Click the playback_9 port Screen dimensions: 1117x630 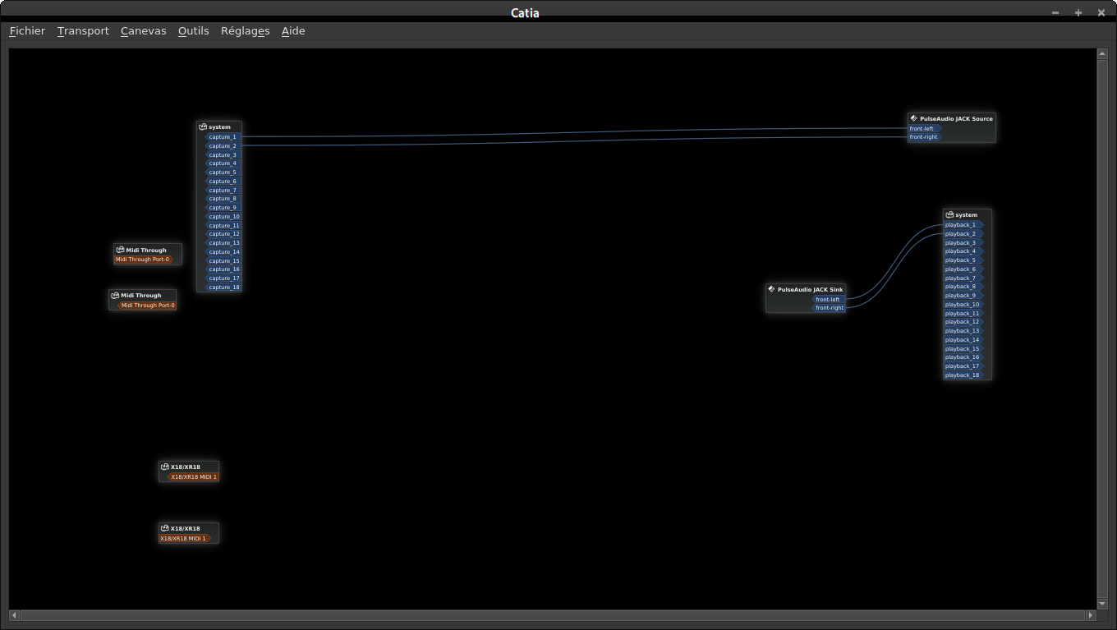click(x=963, y=296)
